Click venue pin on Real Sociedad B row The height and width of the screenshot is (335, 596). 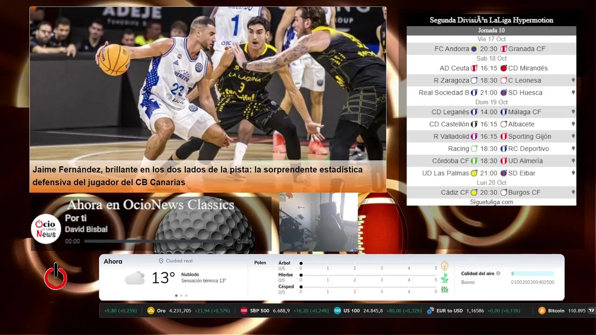pyautogui.click(x=573, y=93)
